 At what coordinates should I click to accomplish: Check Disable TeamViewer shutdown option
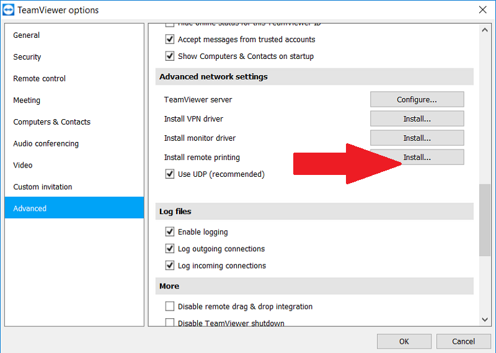point(169,322)
